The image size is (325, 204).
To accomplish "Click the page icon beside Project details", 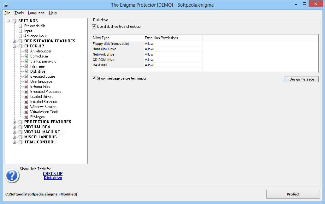I will 20,26.
